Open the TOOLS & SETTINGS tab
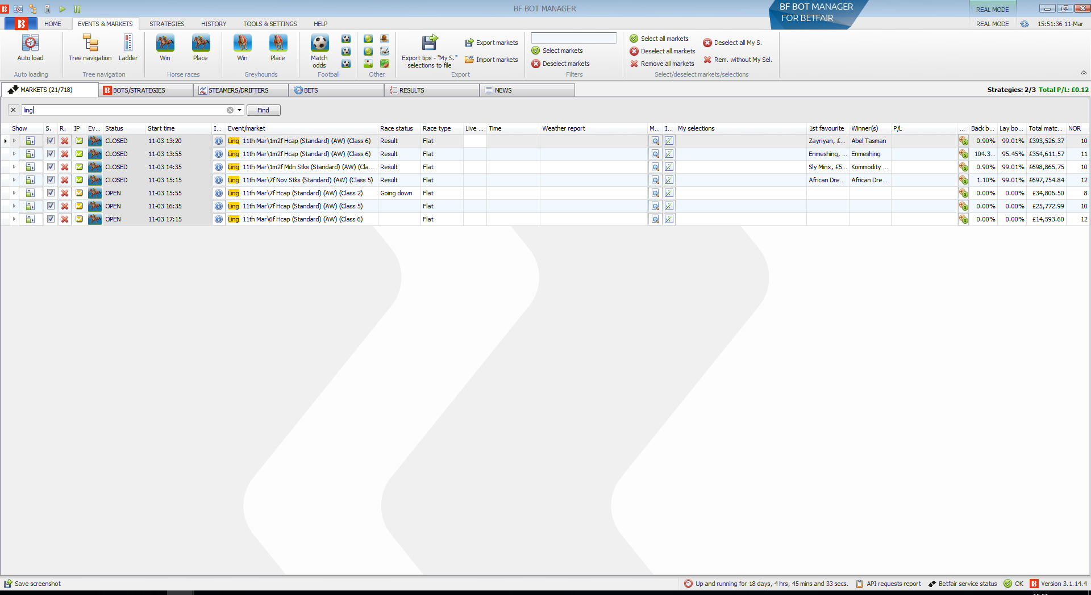This screenshot has height=595, width=1091. point(270,24)
